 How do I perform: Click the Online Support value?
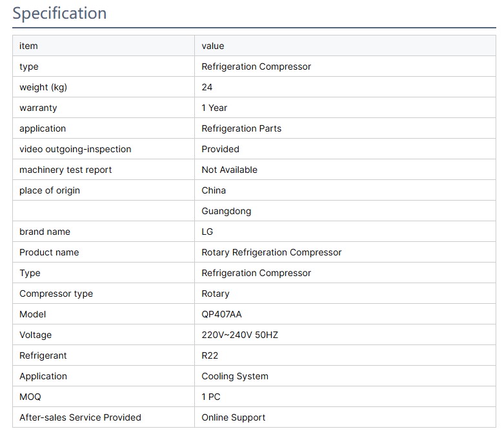pyautogui.click(x=233, y=417)
